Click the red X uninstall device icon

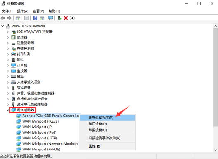66,18
